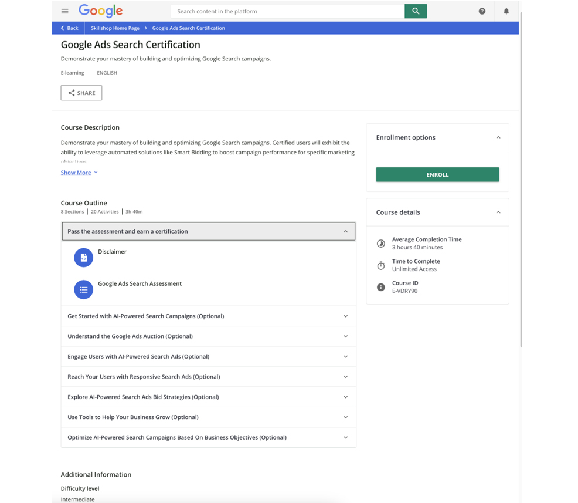
Task: Expand Optimize AI-Powered Search Campaigns Based On Business Objectives
Action: click(209, 438)
